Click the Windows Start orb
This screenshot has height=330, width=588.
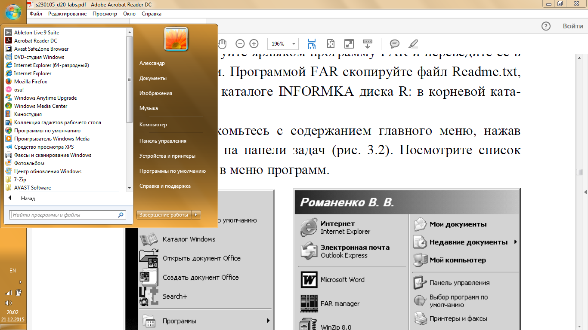click(13, 13)
